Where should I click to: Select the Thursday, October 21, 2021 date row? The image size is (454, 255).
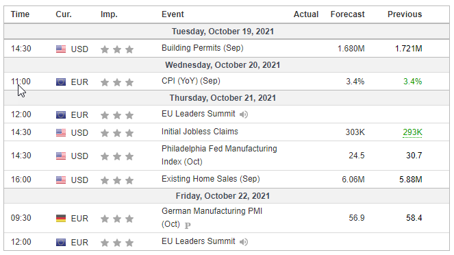click(227, 98)
